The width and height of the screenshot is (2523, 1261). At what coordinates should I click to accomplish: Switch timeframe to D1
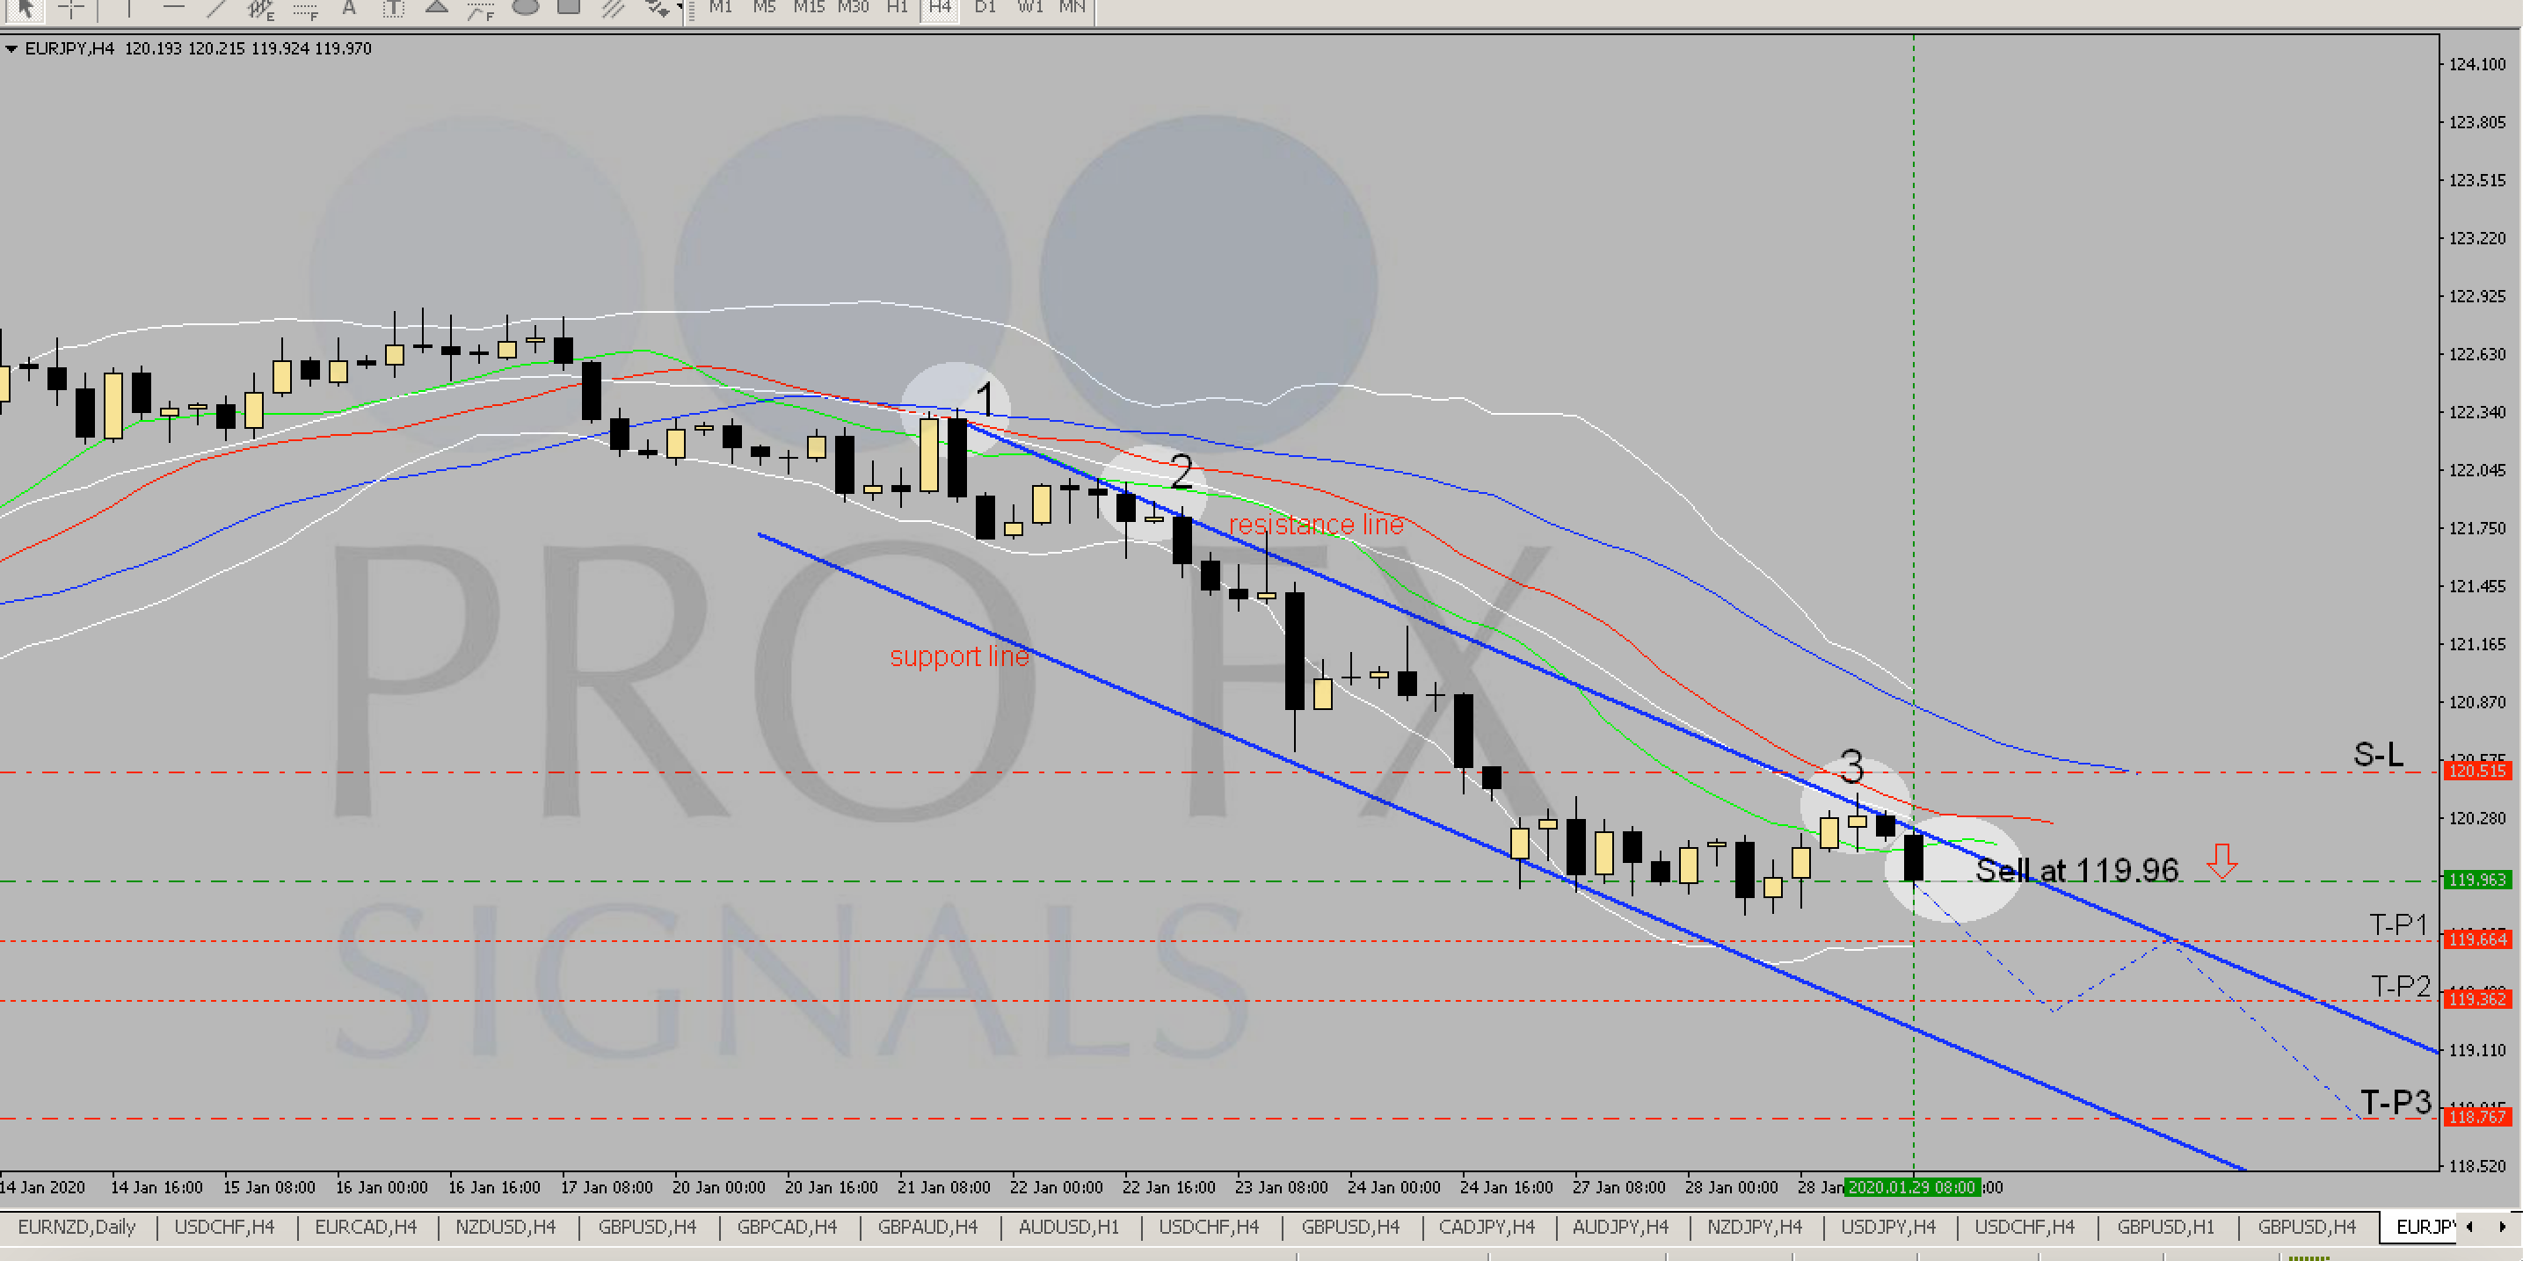coord(985,8)
